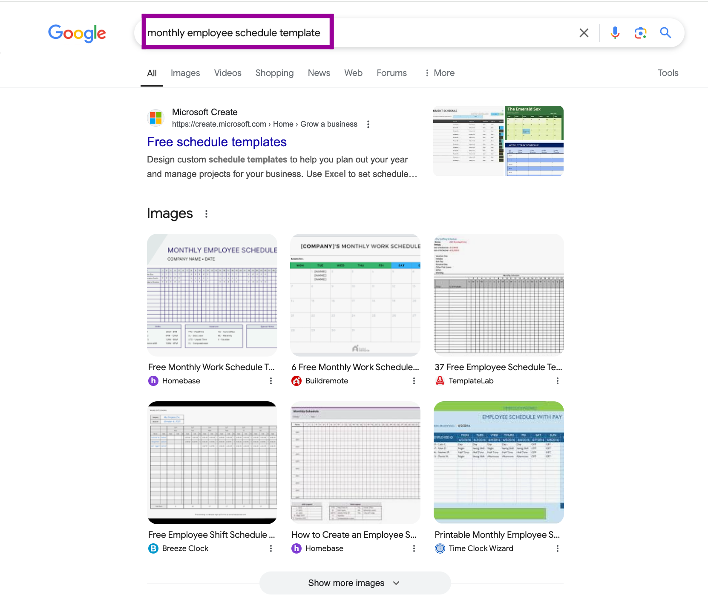Switch to the Videos tab
This screenshot has width=708, height=609.
tap(227, 73)
